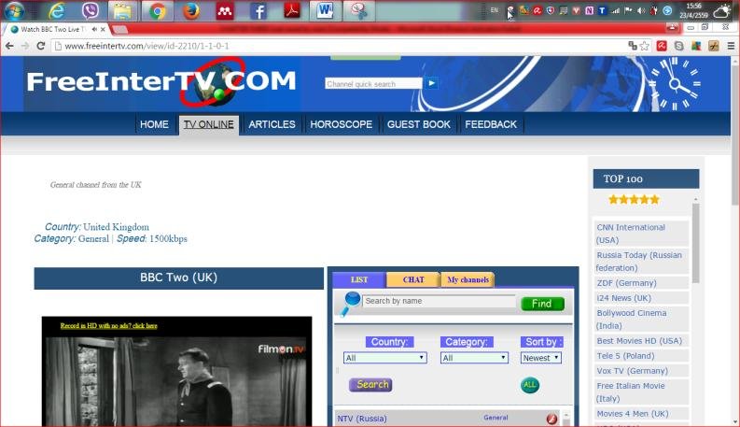Switch to the My channels tab
This screenshot has width=740, height=427.
point(468,279)
